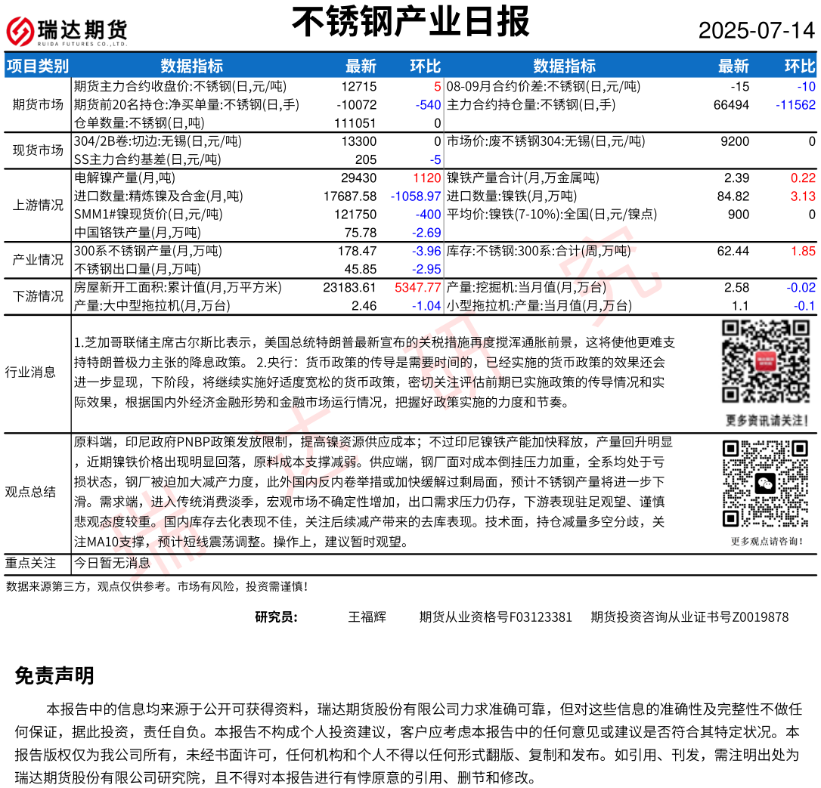
Task: Click the 产业情况 row category
Action: point(38,260)
